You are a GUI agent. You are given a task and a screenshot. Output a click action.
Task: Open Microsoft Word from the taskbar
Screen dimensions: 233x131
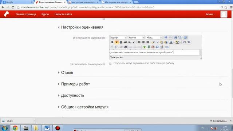[x=47, y=128]
